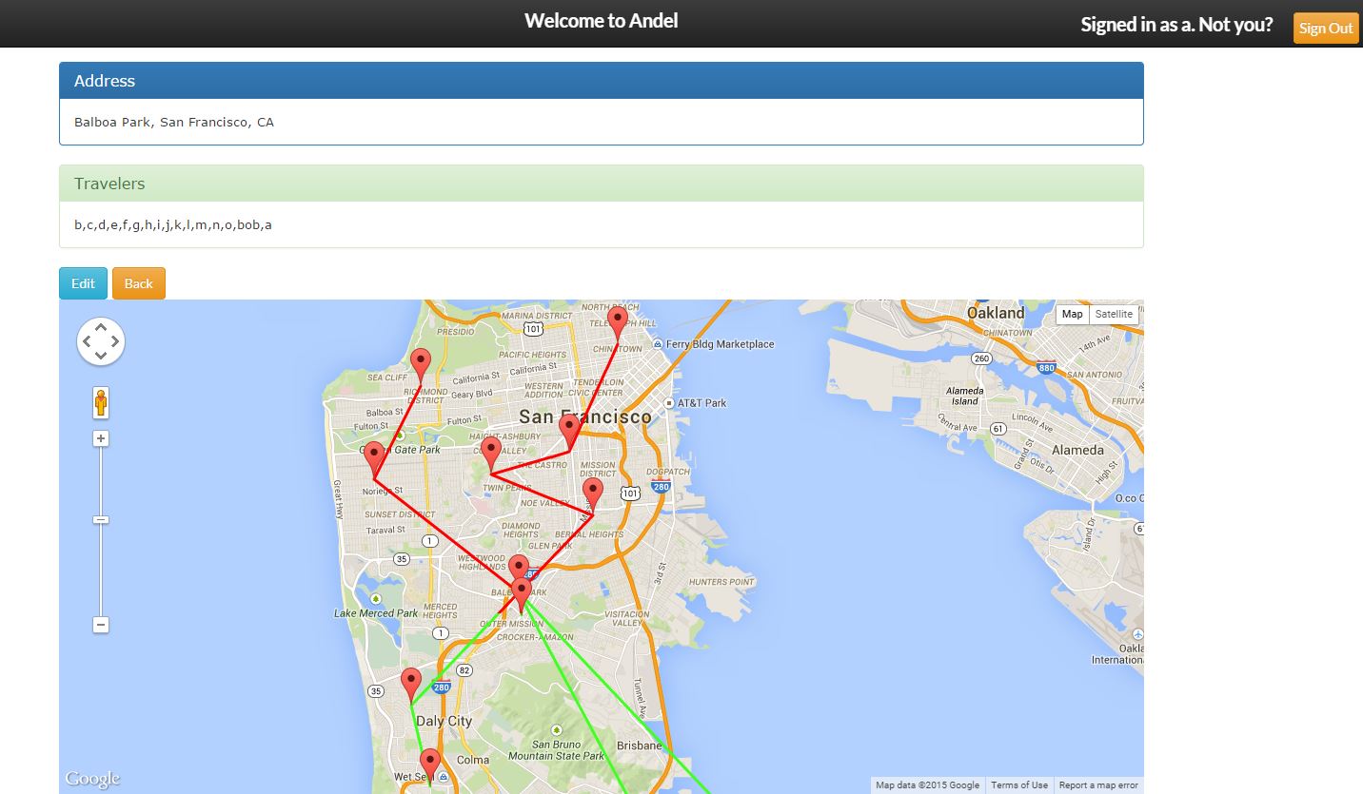Pan the map down using arrow

101,356
